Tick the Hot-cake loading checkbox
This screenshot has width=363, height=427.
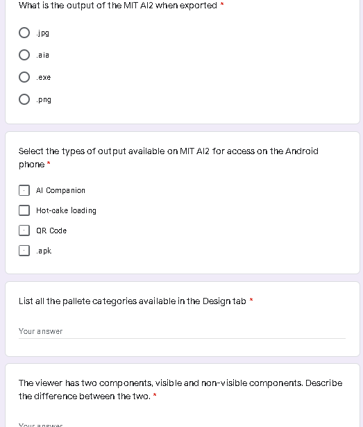pyautogui.click(x=24, y=210)
